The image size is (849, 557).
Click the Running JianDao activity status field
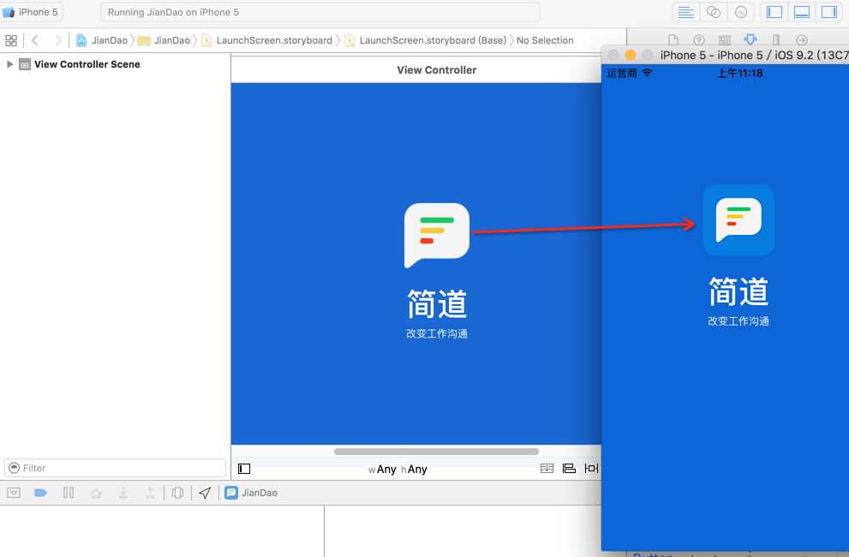(320, 12)
